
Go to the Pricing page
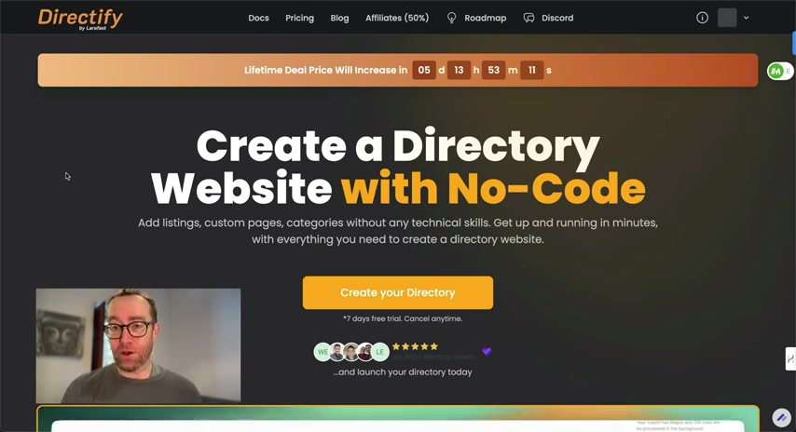(x=299, y=18)
